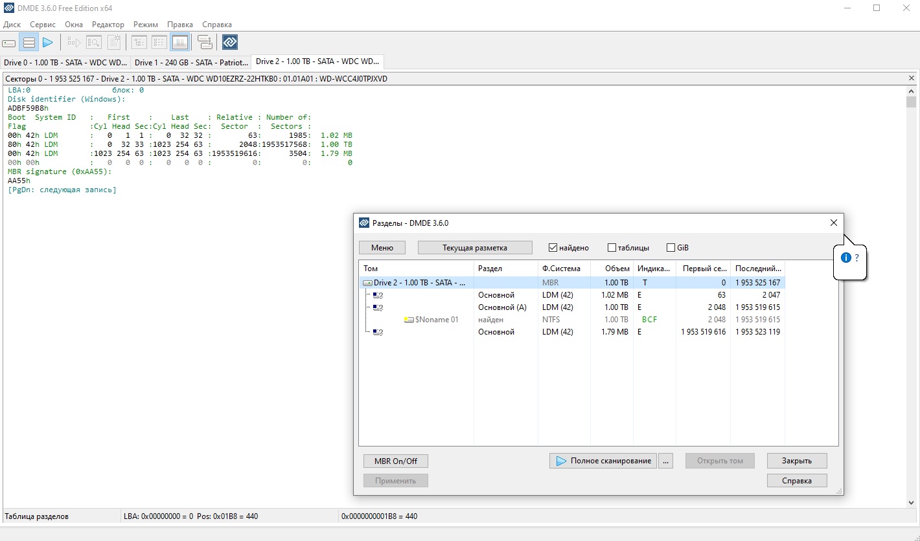Open scan options '...' button
Screen dimensions: 920x541
click(665, 461)
